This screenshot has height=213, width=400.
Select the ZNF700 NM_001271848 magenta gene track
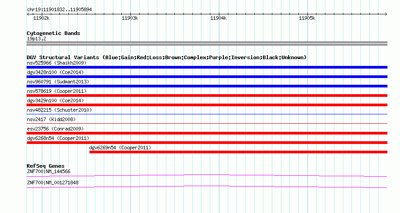click(x=207, y=187)
